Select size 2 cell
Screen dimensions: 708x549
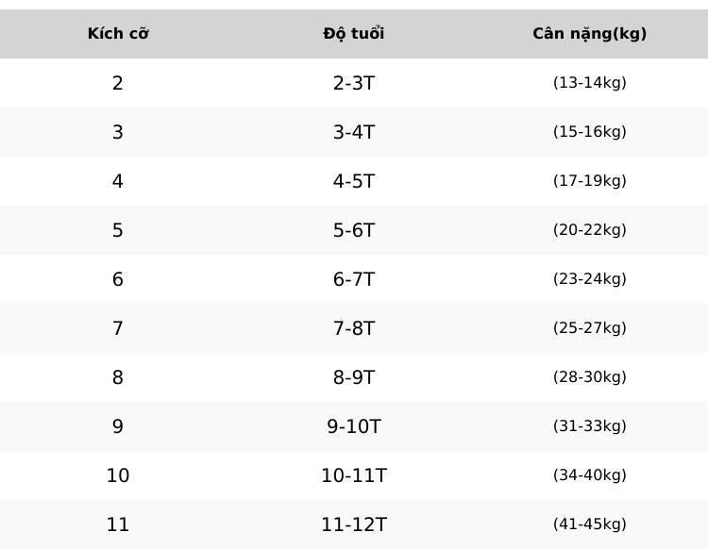(x=118, y=83)
